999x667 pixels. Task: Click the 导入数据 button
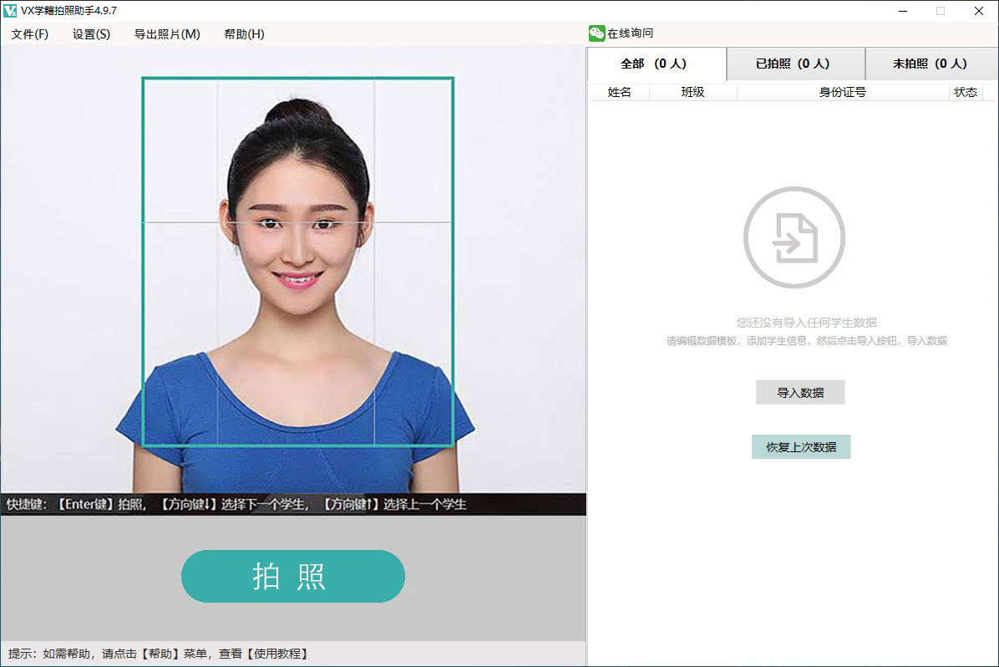tap(799, 392)
